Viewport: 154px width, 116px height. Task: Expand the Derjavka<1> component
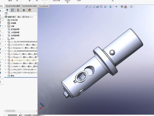5,48
